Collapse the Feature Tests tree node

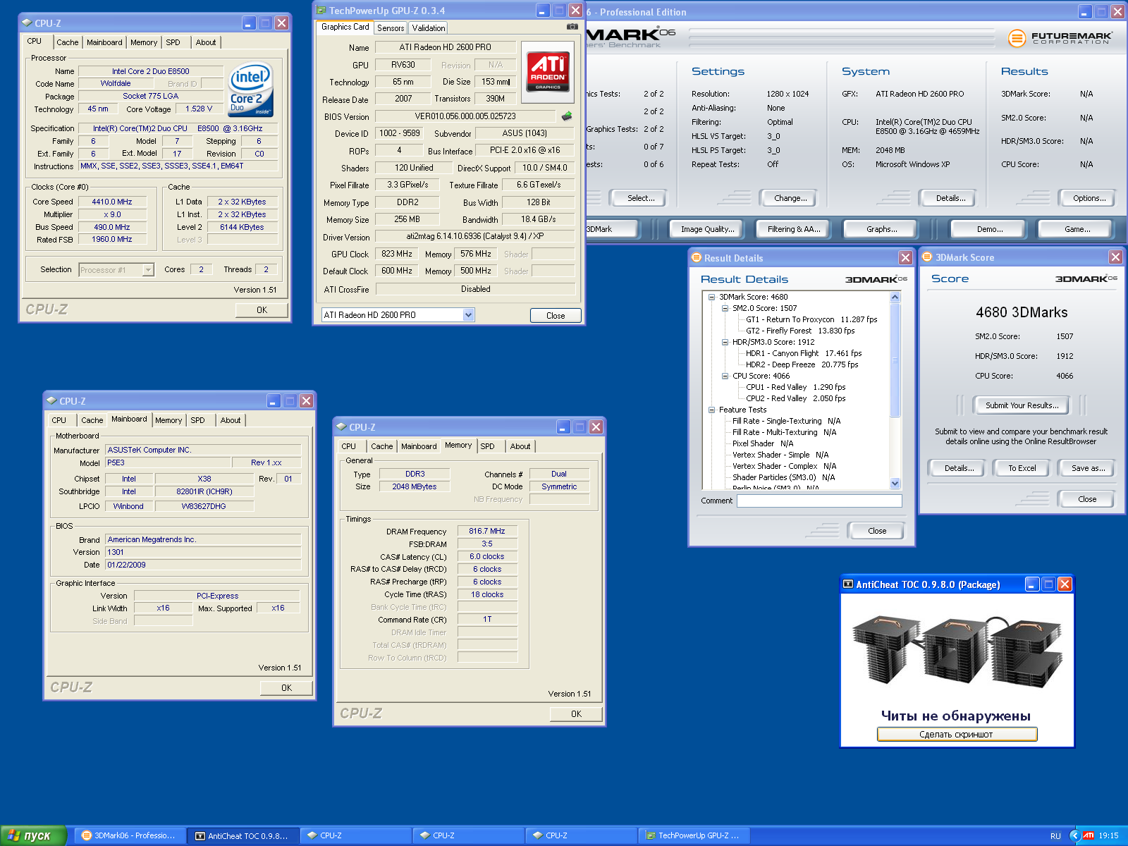pos(711,410)
